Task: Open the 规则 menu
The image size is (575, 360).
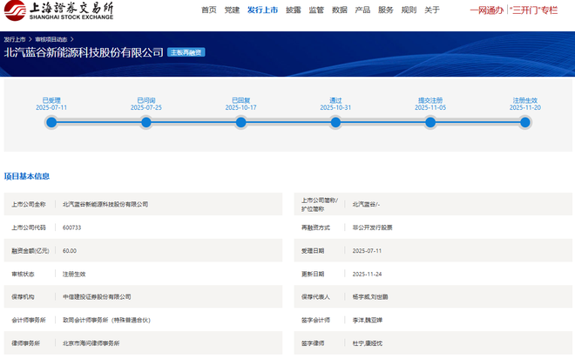Action: [409, 10]
